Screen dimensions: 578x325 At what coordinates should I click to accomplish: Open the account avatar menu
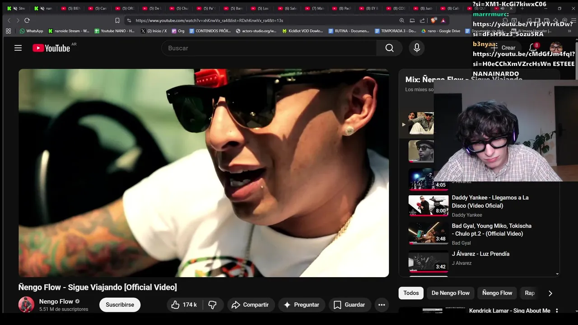click(556, 47)
